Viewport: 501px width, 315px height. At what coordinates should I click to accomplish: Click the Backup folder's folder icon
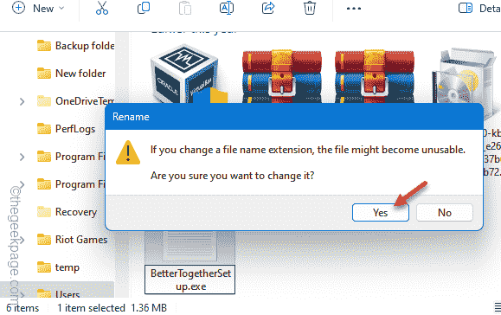(x=44, y=46)
